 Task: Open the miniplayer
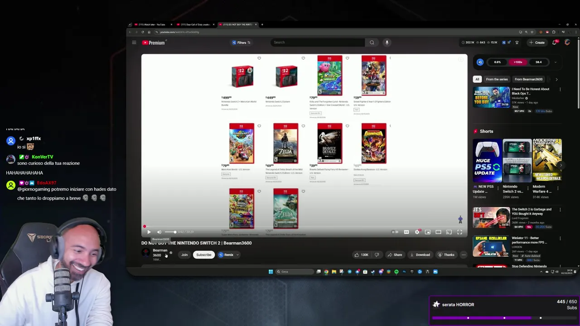coord(428,232)
